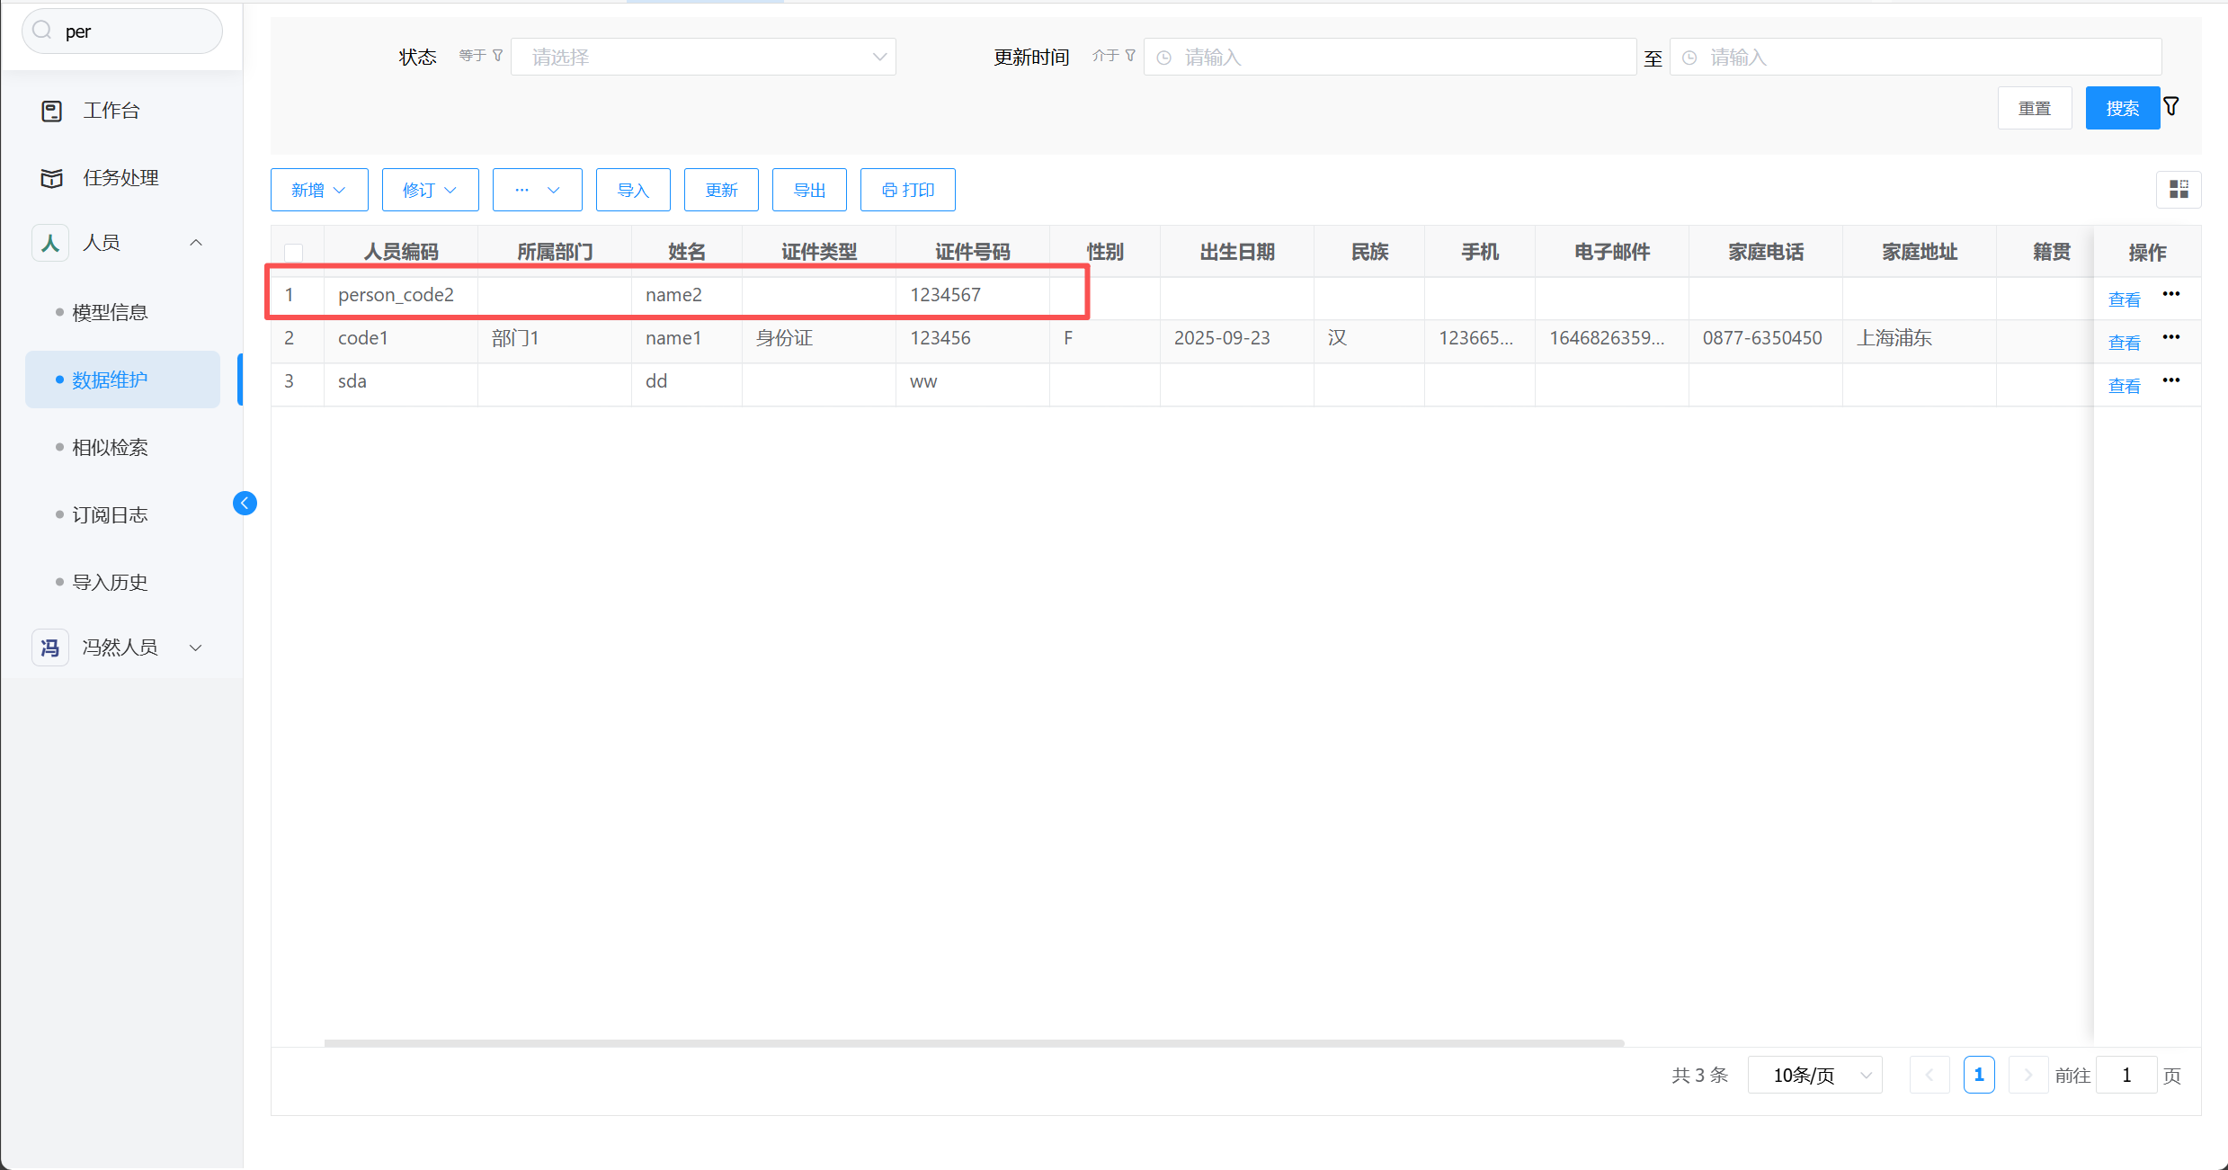Screen dimensions: 2228x1170
Task: Click the 查看 link in the code1 row
Action: 2124,343
